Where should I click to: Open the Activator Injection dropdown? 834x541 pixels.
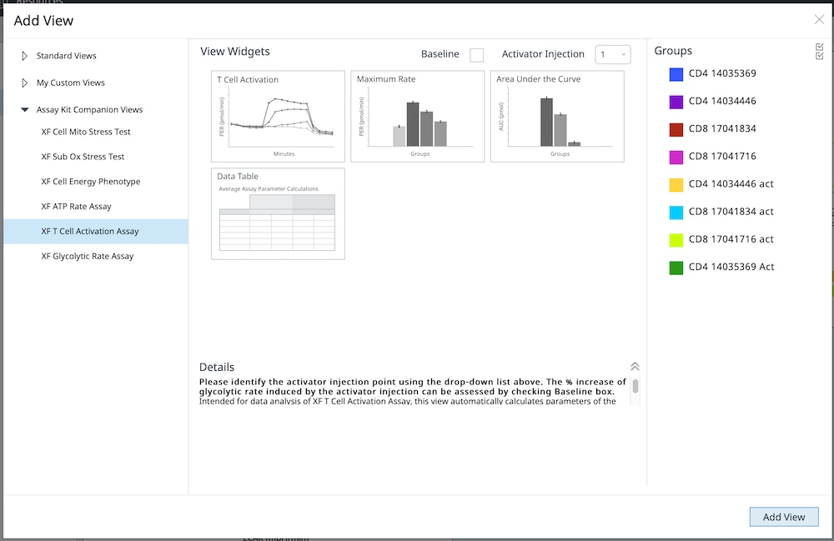coord(613,55)
